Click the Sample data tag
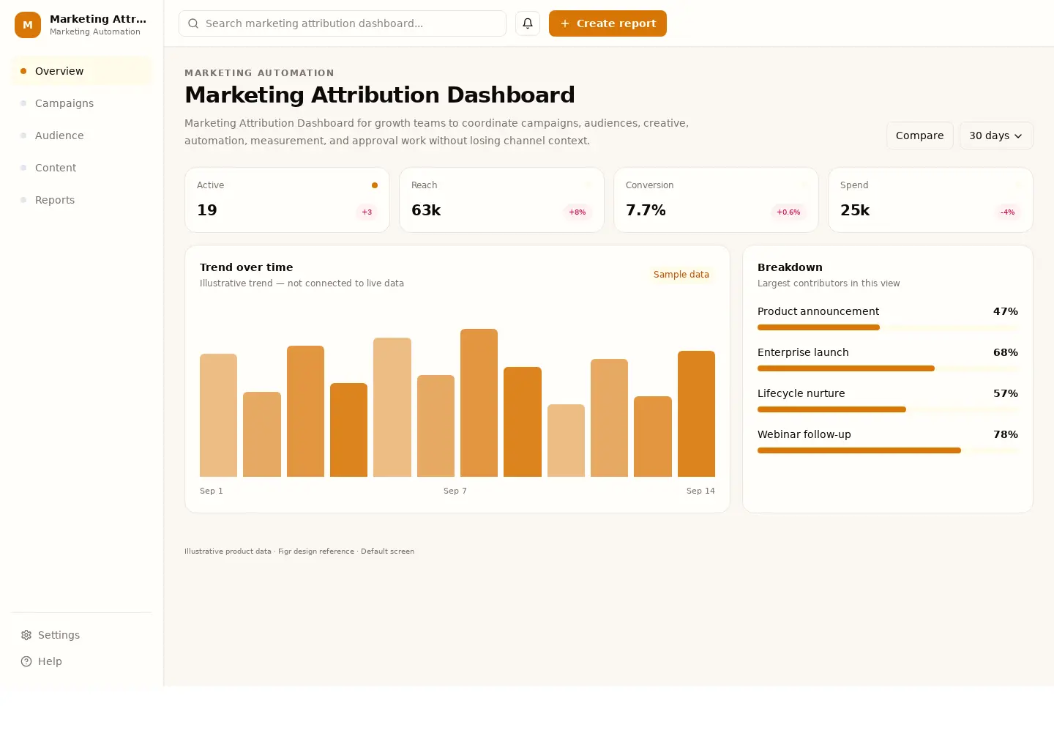The width and height of the screenshot is (1054, 750). point(681,275)
